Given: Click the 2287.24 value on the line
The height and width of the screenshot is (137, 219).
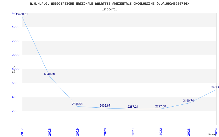Looking at the screenshot, I should tap(133, 107).
